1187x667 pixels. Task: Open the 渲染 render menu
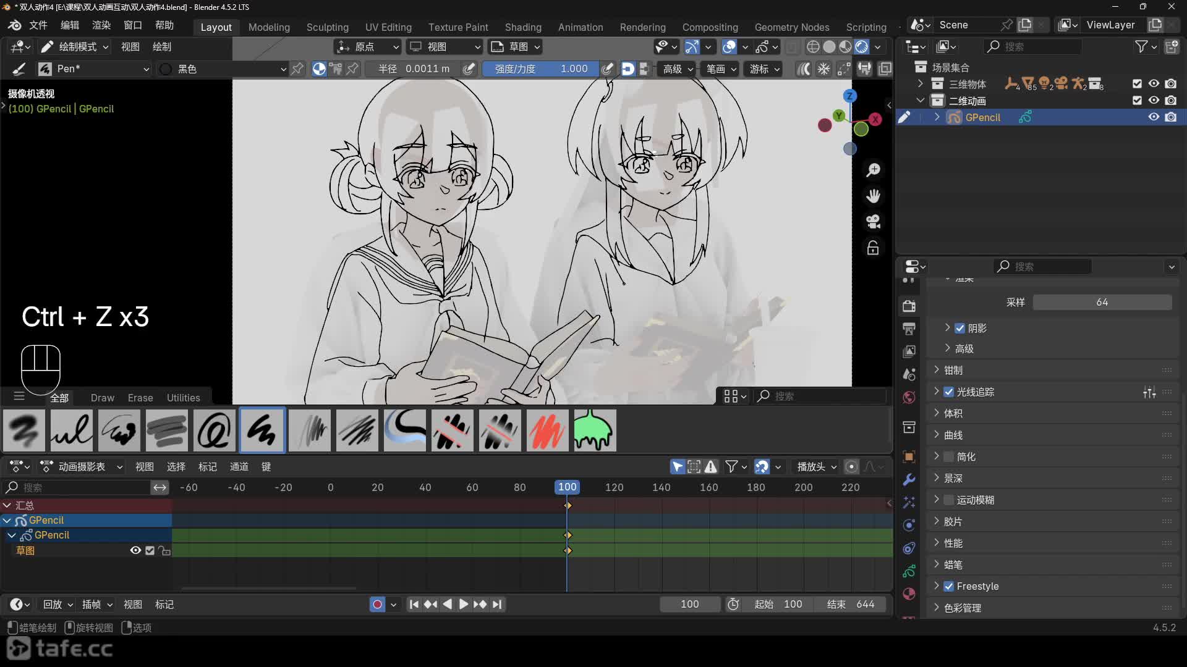pyautogui.click(x=101, y=25)
